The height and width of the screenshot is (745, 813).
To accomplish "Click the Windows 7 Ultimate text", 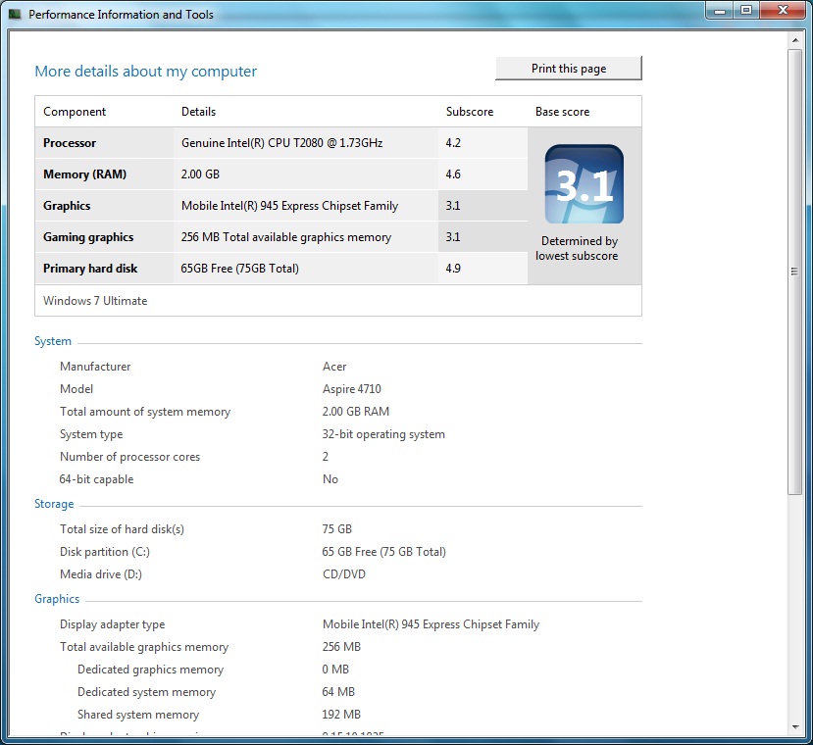I will 95,301.
